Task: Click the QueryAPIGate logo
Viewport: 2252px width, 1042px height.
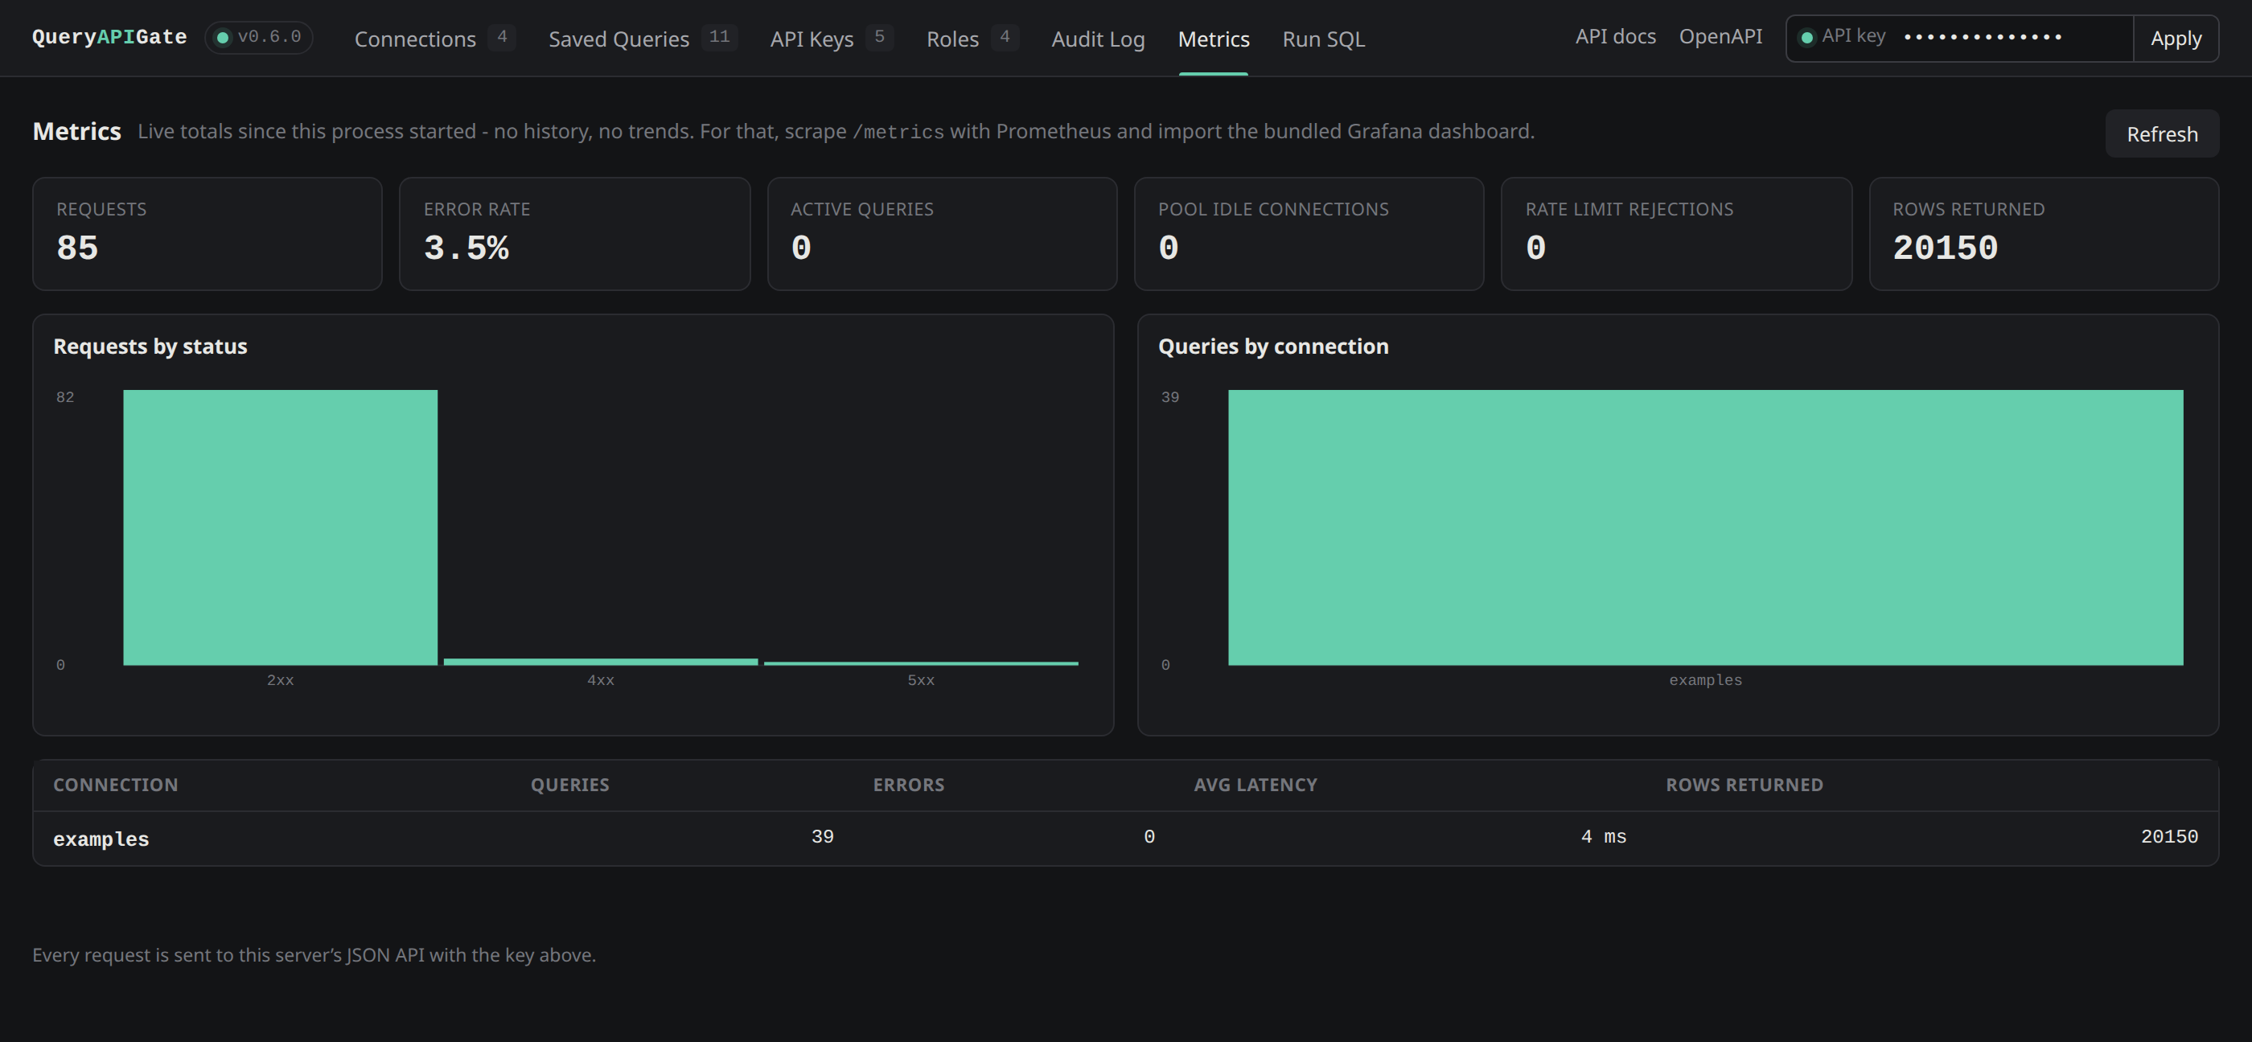Action: (x=109, y=38)
